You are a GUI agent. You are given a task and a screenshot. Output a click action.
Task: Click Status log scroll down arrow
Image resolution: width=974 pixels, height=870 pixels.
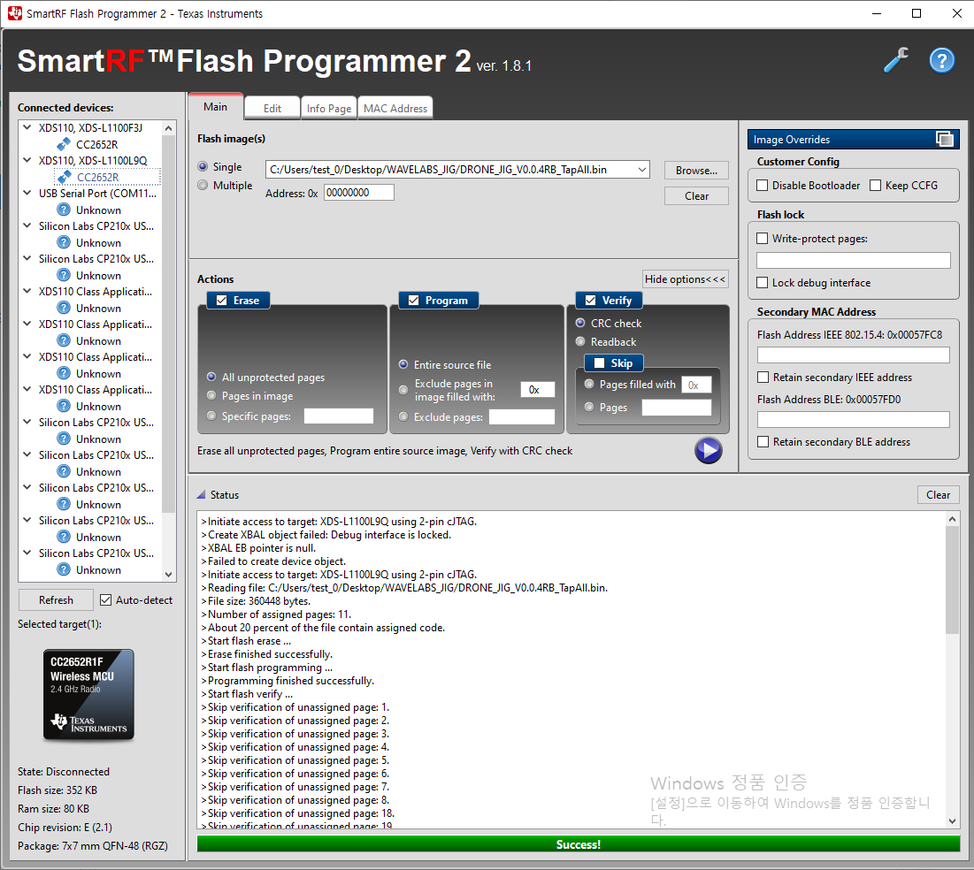(952, 821)
